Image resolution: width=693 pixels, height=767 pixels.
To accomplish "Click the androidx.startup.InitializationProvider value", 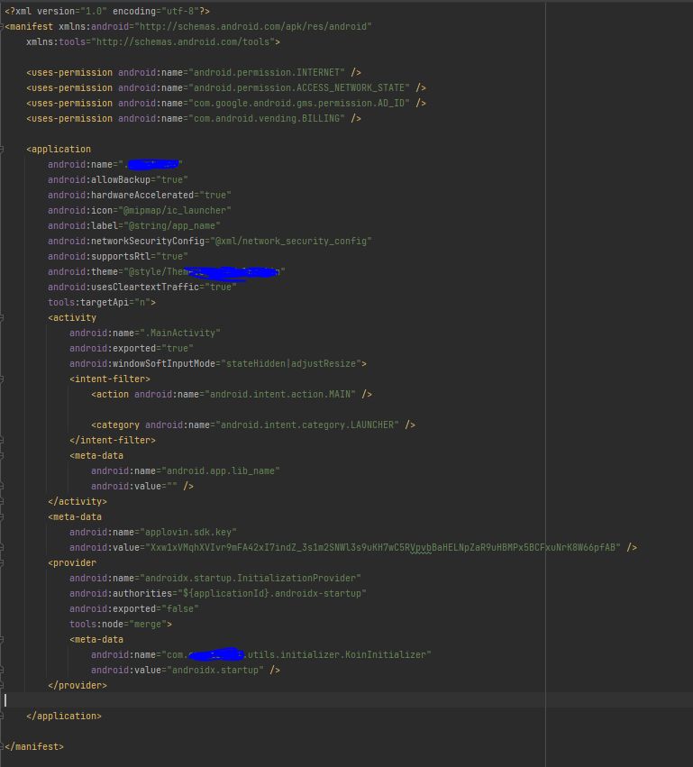I will pyautogui.click(x=251, y=579).
